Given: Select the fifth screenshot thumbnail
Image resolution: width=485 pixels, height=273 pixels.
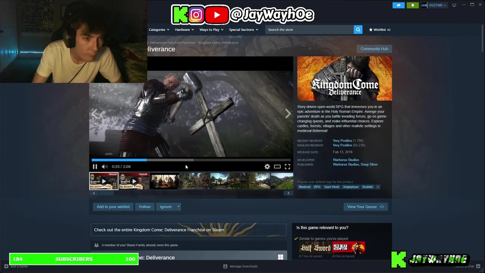Looking at the screenshot, I should [x=225, y=181].
